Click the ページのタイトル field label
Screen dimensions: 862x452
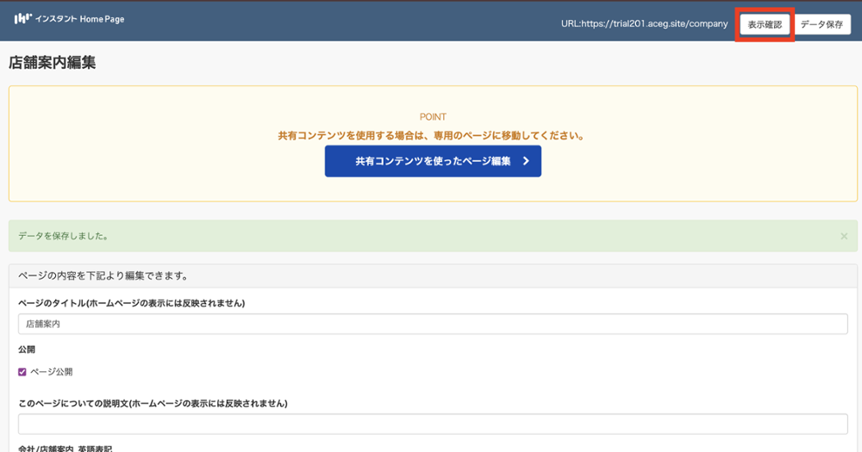click(131, 303)
